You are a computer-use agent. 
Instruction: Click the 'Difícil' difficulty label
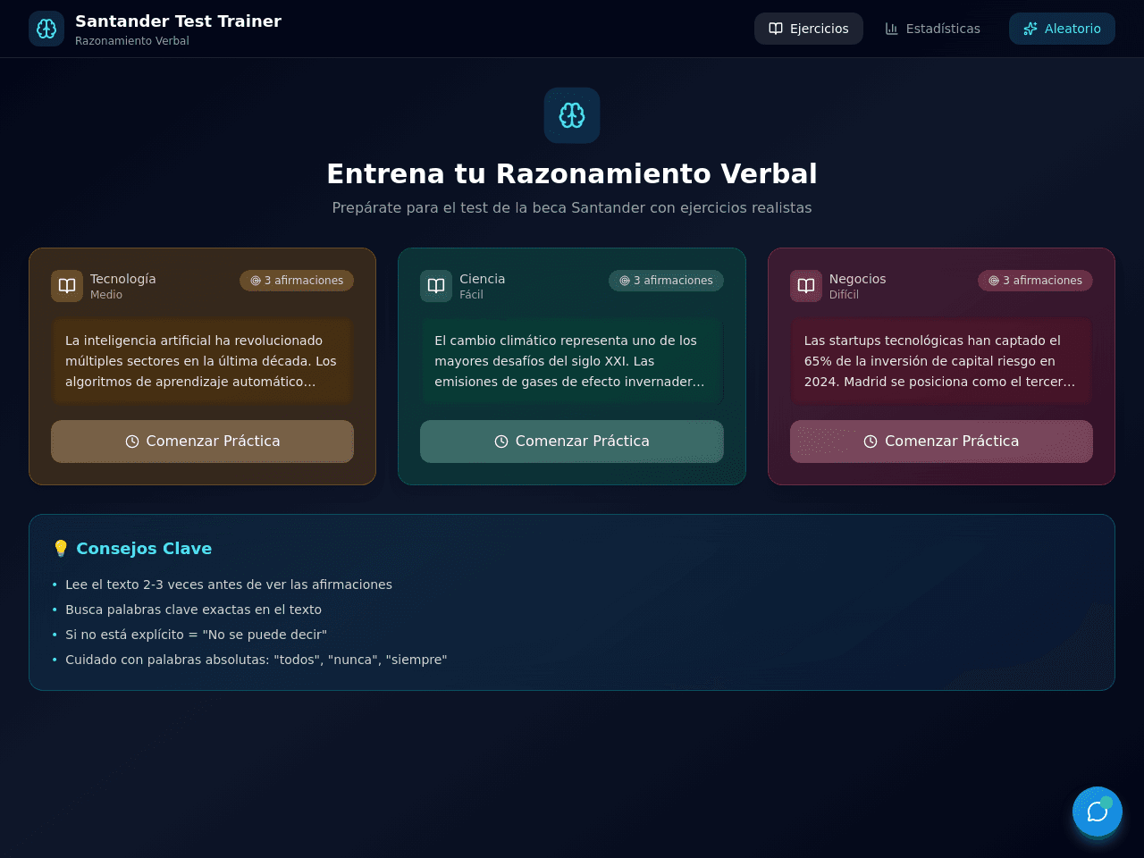[x=844, y=295]
